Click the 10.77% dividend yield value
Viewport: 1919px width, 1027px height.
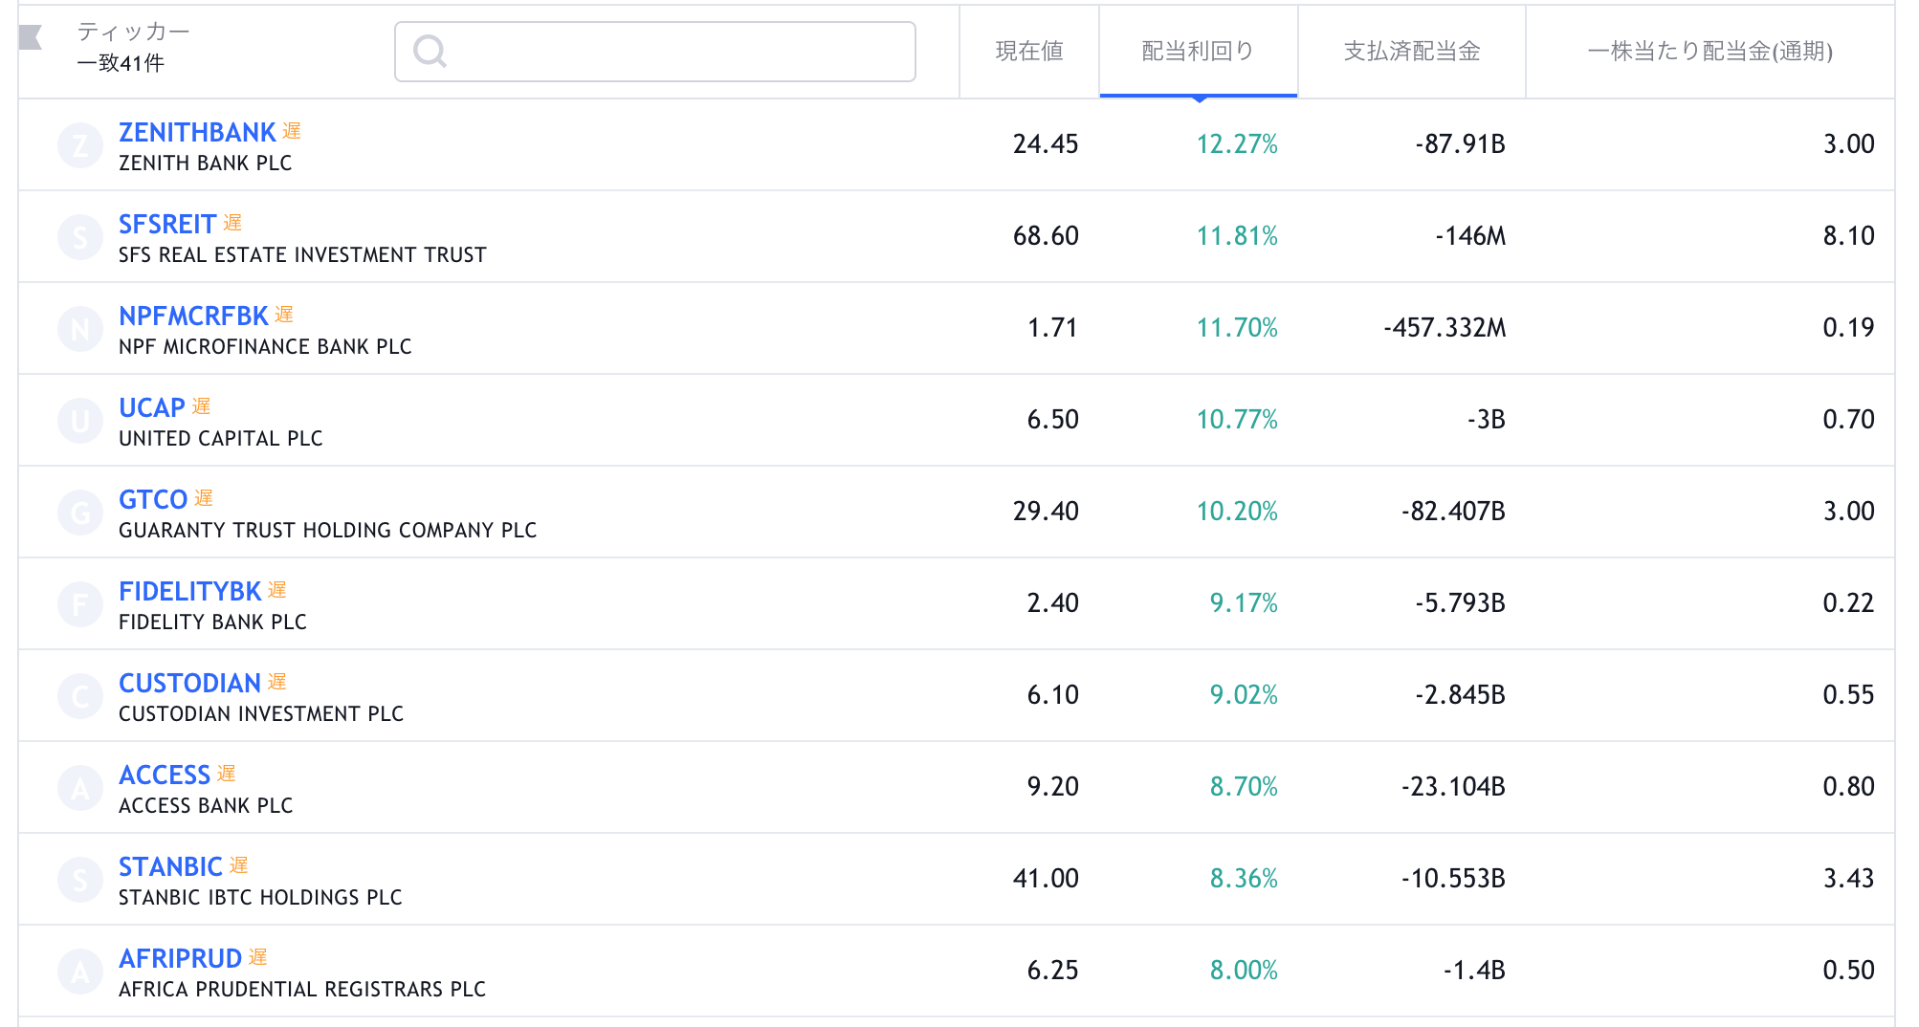pos(1237,420)
